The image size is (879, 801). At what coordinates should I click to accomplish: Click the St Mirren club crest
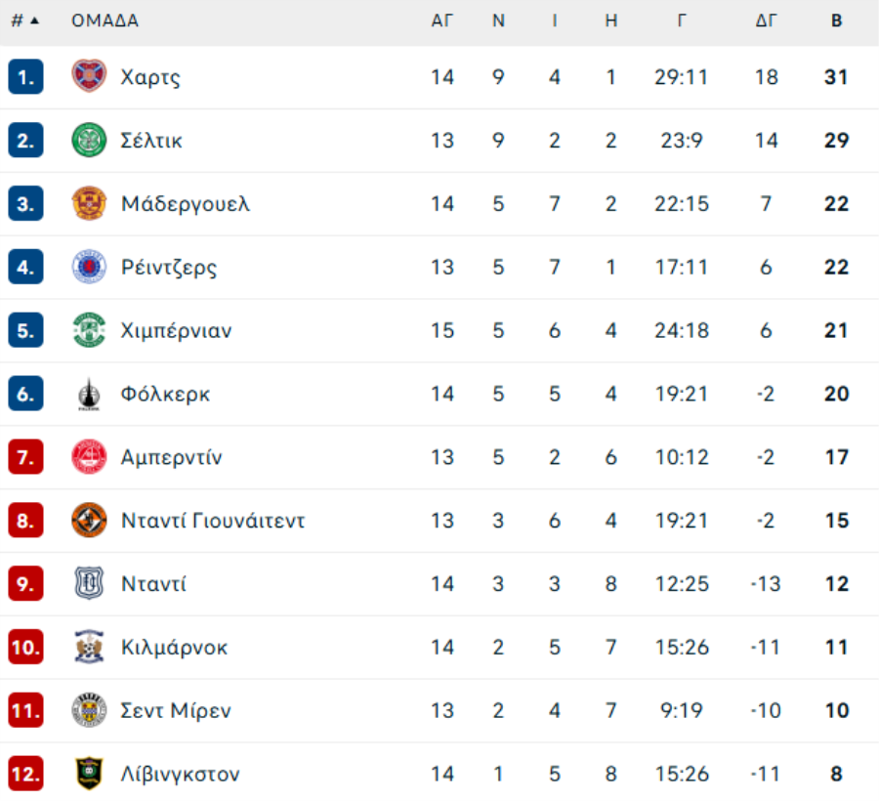[x=89, y=710]
